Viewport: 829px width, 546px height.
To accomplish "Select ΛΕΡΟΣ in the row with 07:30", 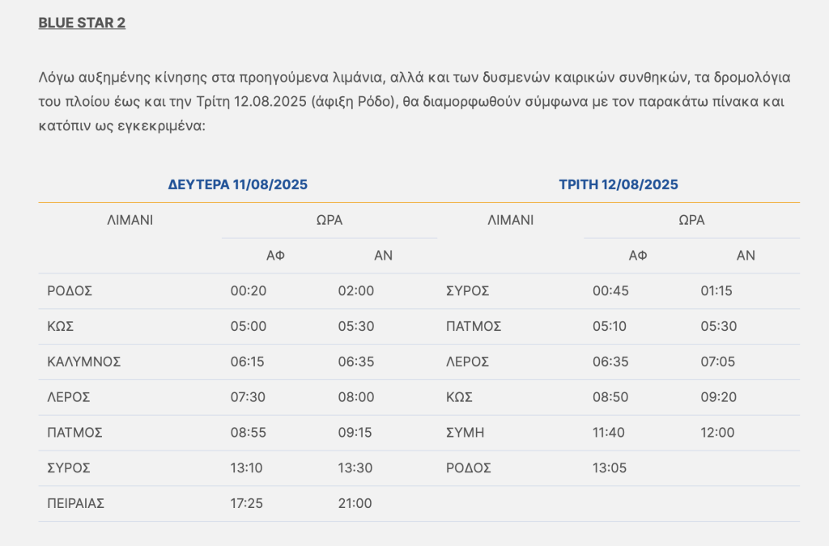I will 69,397.
